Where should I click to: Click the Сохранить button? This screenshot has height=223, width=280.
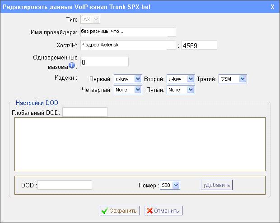tap(118, 210)
